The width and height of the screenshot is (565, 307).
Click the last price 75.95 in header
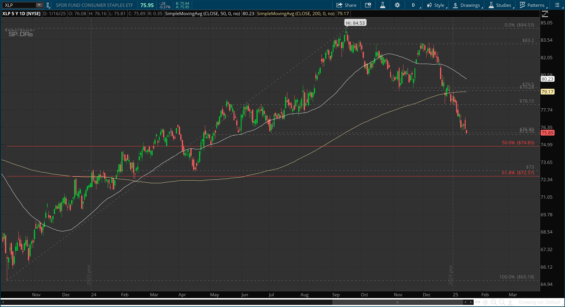coord(147,5)
